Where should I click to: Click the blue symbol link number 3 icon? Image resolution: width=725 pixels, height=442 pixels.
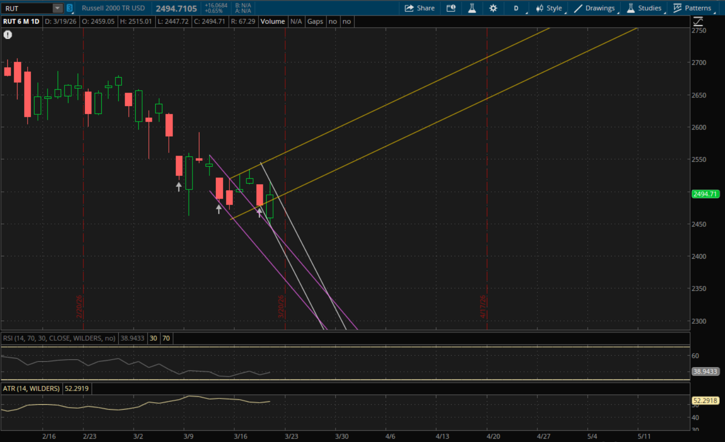(x=70, y=8)
